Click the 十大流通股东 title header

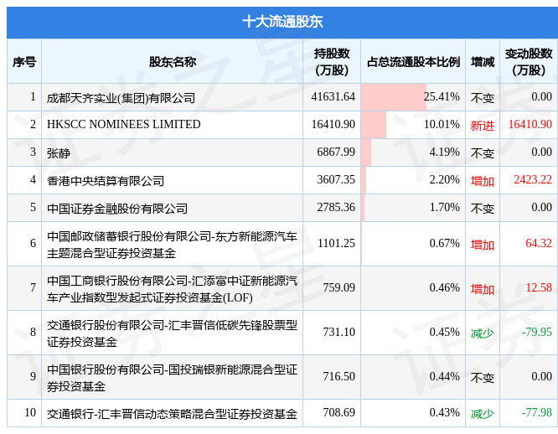click(x=282, y=22)
